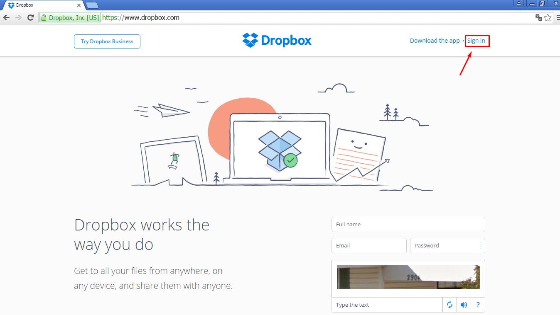The height and width of the screenshot is (315, 560).
Task: Bookmark this page with the star icon
Action: coord(548,17)
